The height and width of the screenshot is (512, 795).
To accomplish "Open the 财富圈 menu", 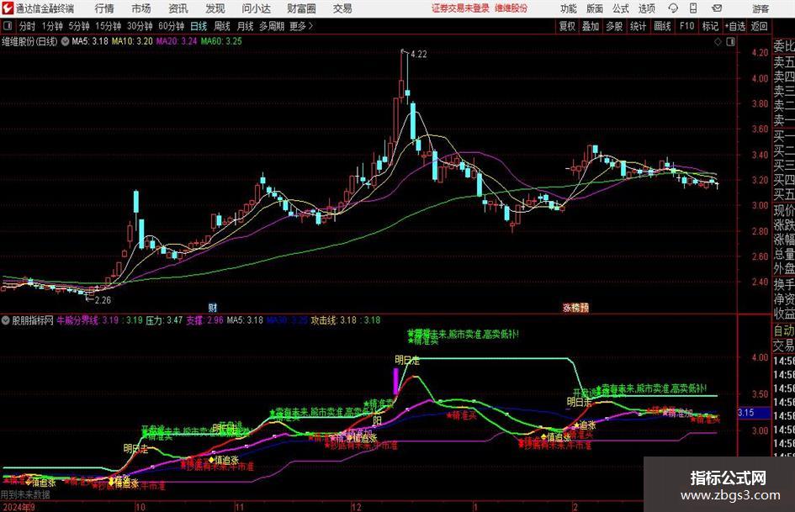I will [x=301, y=8].
